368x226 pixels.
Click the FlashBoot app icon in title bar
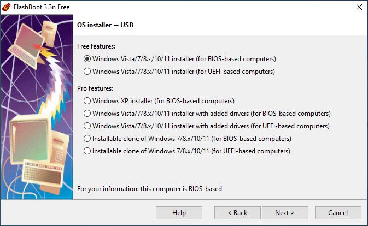(7, 7)
